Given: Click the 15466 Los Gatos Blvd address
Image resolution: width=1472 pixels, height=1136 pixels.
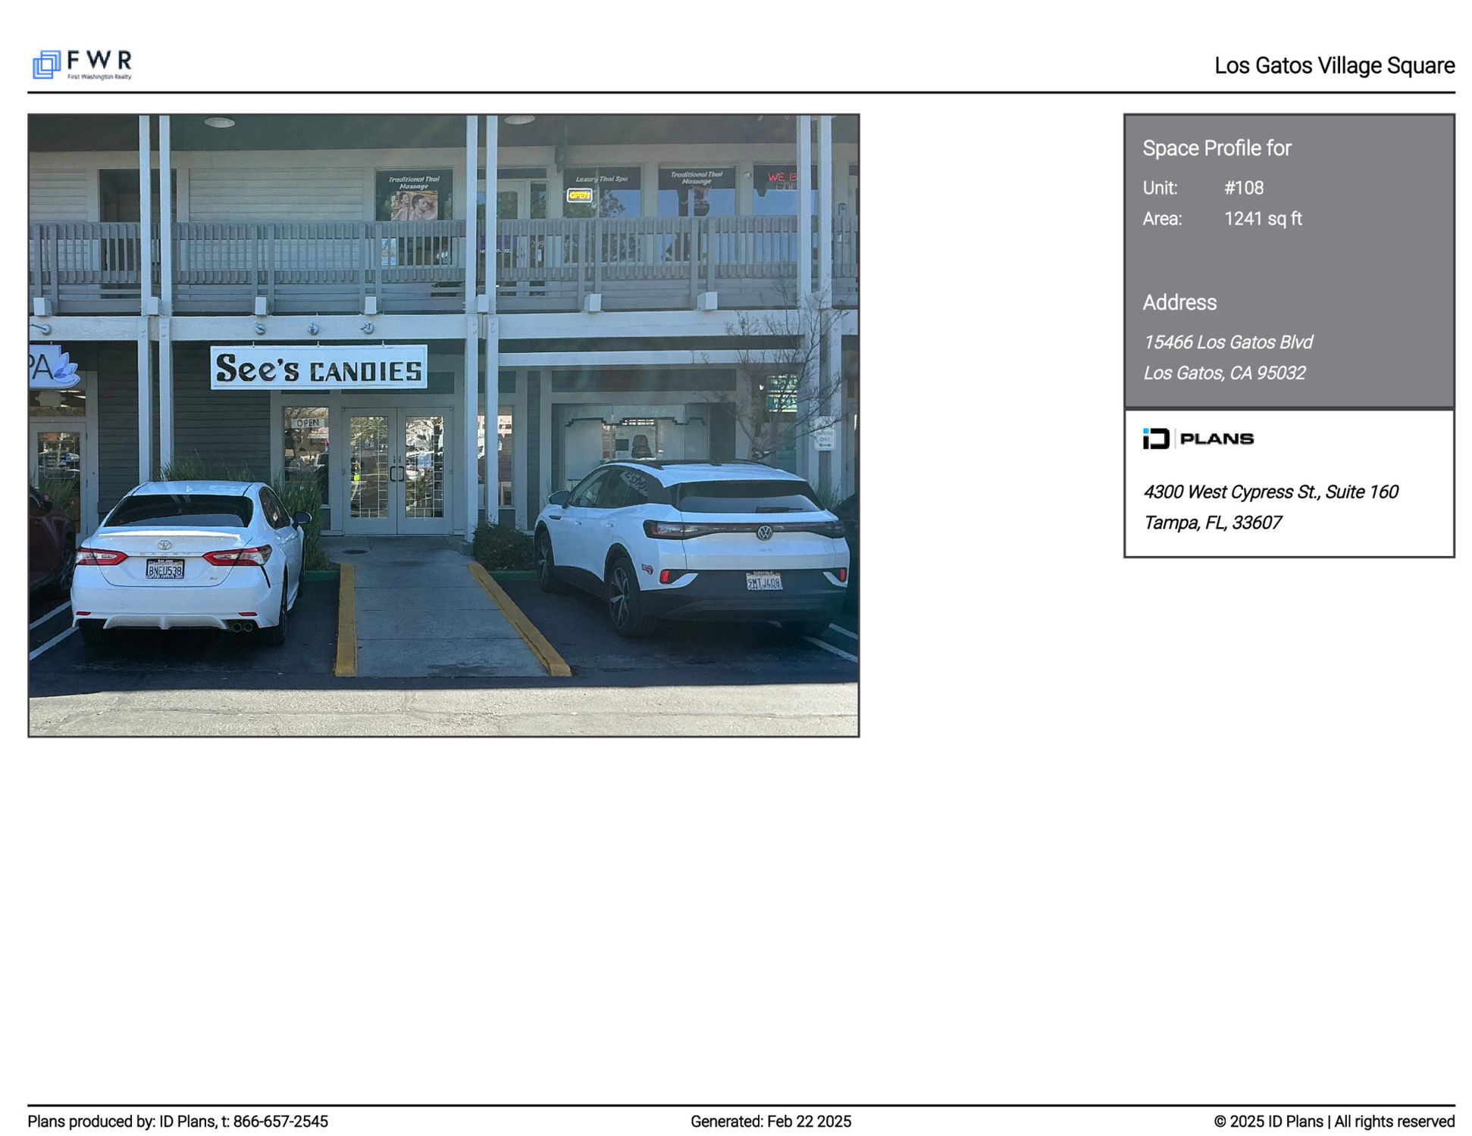Looking at the screenshot, I should (x=1227, y=342).
